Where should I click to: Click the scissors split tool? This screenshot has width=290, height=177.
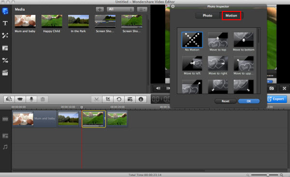[96, 100]
